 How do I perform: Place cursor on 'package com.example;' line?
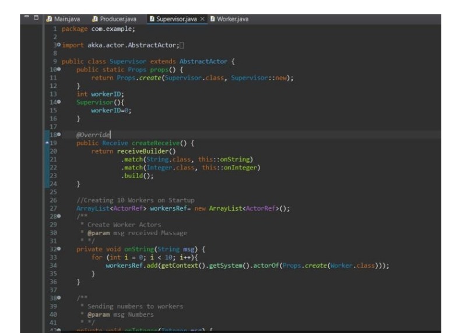point(98,29)
